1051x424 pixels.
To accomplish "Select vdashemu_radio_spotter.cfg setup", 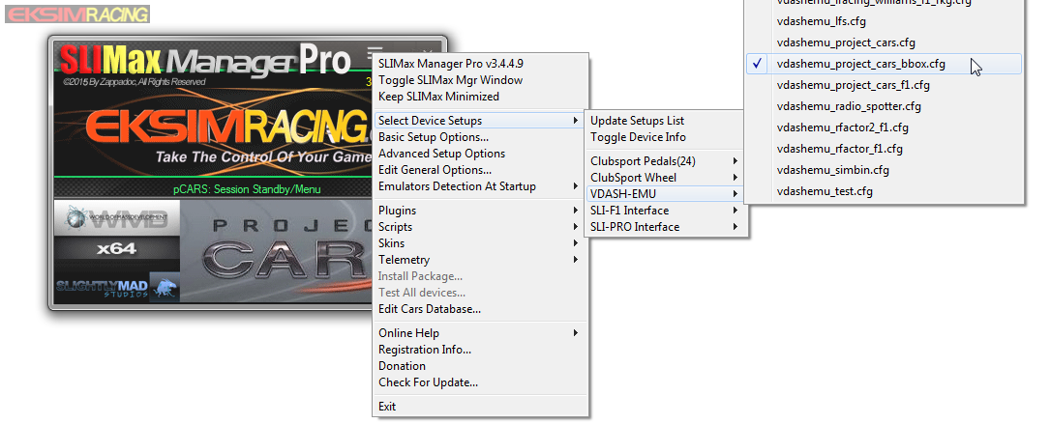I will (x=885, y=106).
